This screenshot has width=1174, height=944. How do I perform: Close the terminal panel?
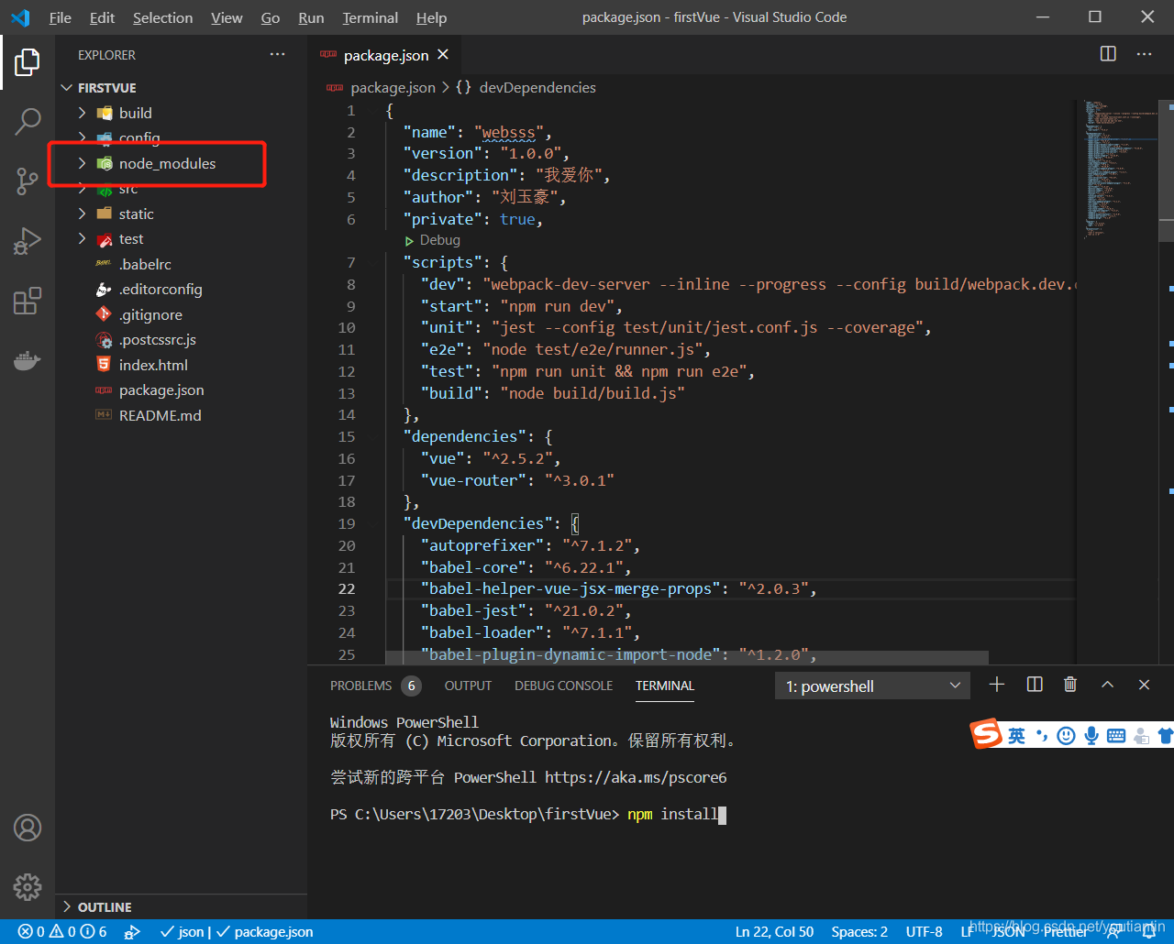click(x=1144, y=685)
